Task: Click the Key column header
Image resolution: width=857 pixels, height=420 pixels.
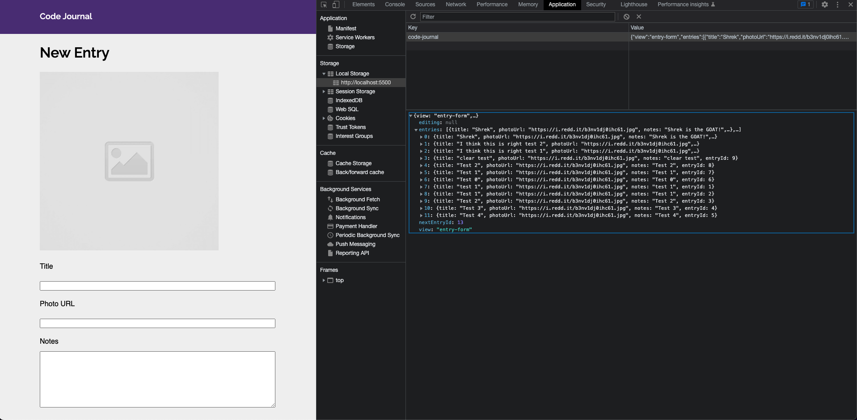Action: click(x=517, y=28)
